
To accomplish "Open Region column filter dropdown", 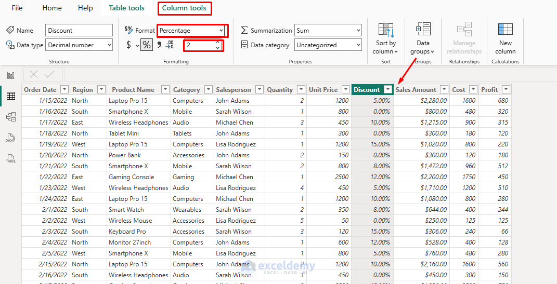I will [x=101, y=89].
